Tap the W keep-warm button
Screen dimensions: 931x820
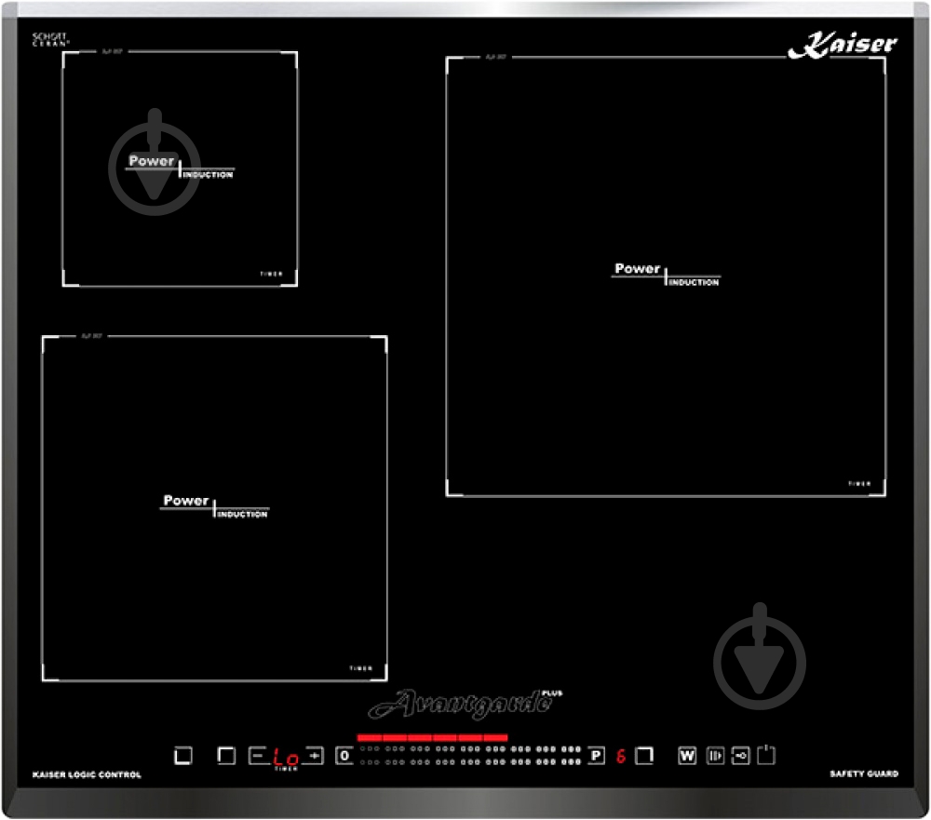click(687, 755)
